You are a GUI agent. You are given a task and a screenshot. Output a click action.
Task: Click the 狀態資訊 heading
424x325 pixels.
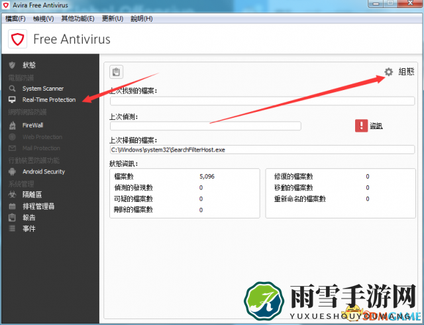(x=124, y=163)
